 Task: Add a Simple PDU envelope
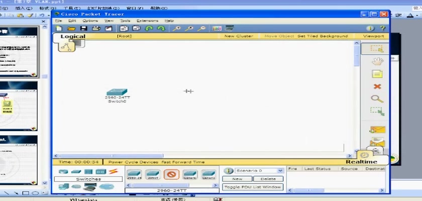click(377, 130)
